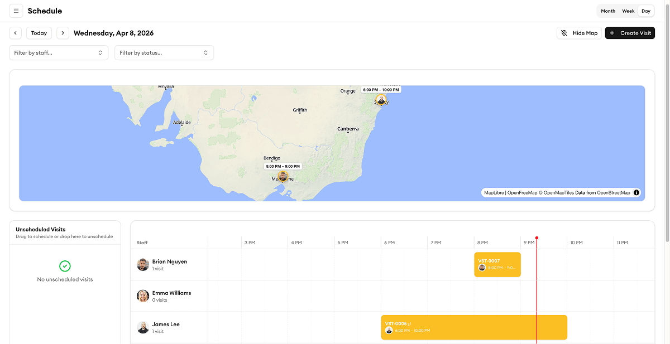This screenshot has width=670, height=344.
Task: Click the plus icon on Create Visit
Action: point(613,33)
